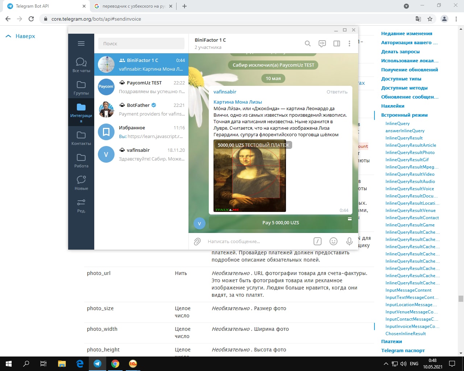Switch to the переводчик Google tab
464x371 pixels.
coord(133,6)
